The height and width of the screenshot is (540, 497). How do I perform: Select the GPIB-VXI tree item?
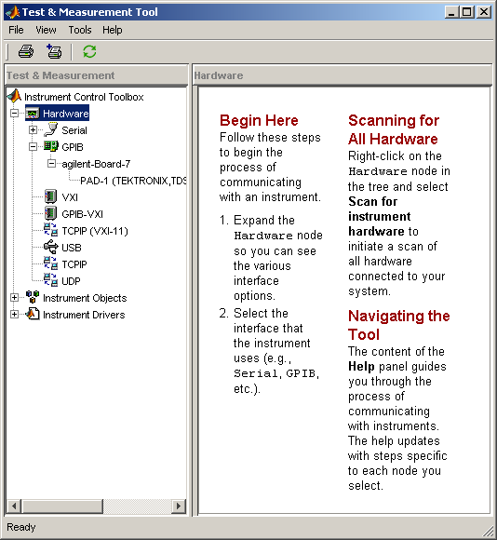[82, 214]
